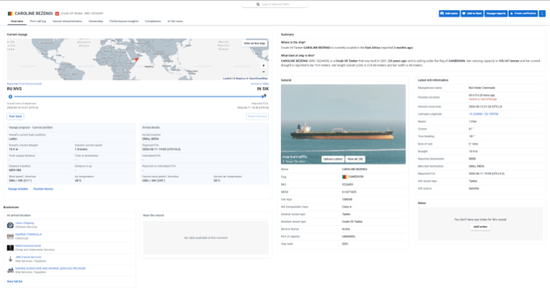Click 'No data available at the moment'
This screenshot has height=294, width=550.
tap(206, 238)
